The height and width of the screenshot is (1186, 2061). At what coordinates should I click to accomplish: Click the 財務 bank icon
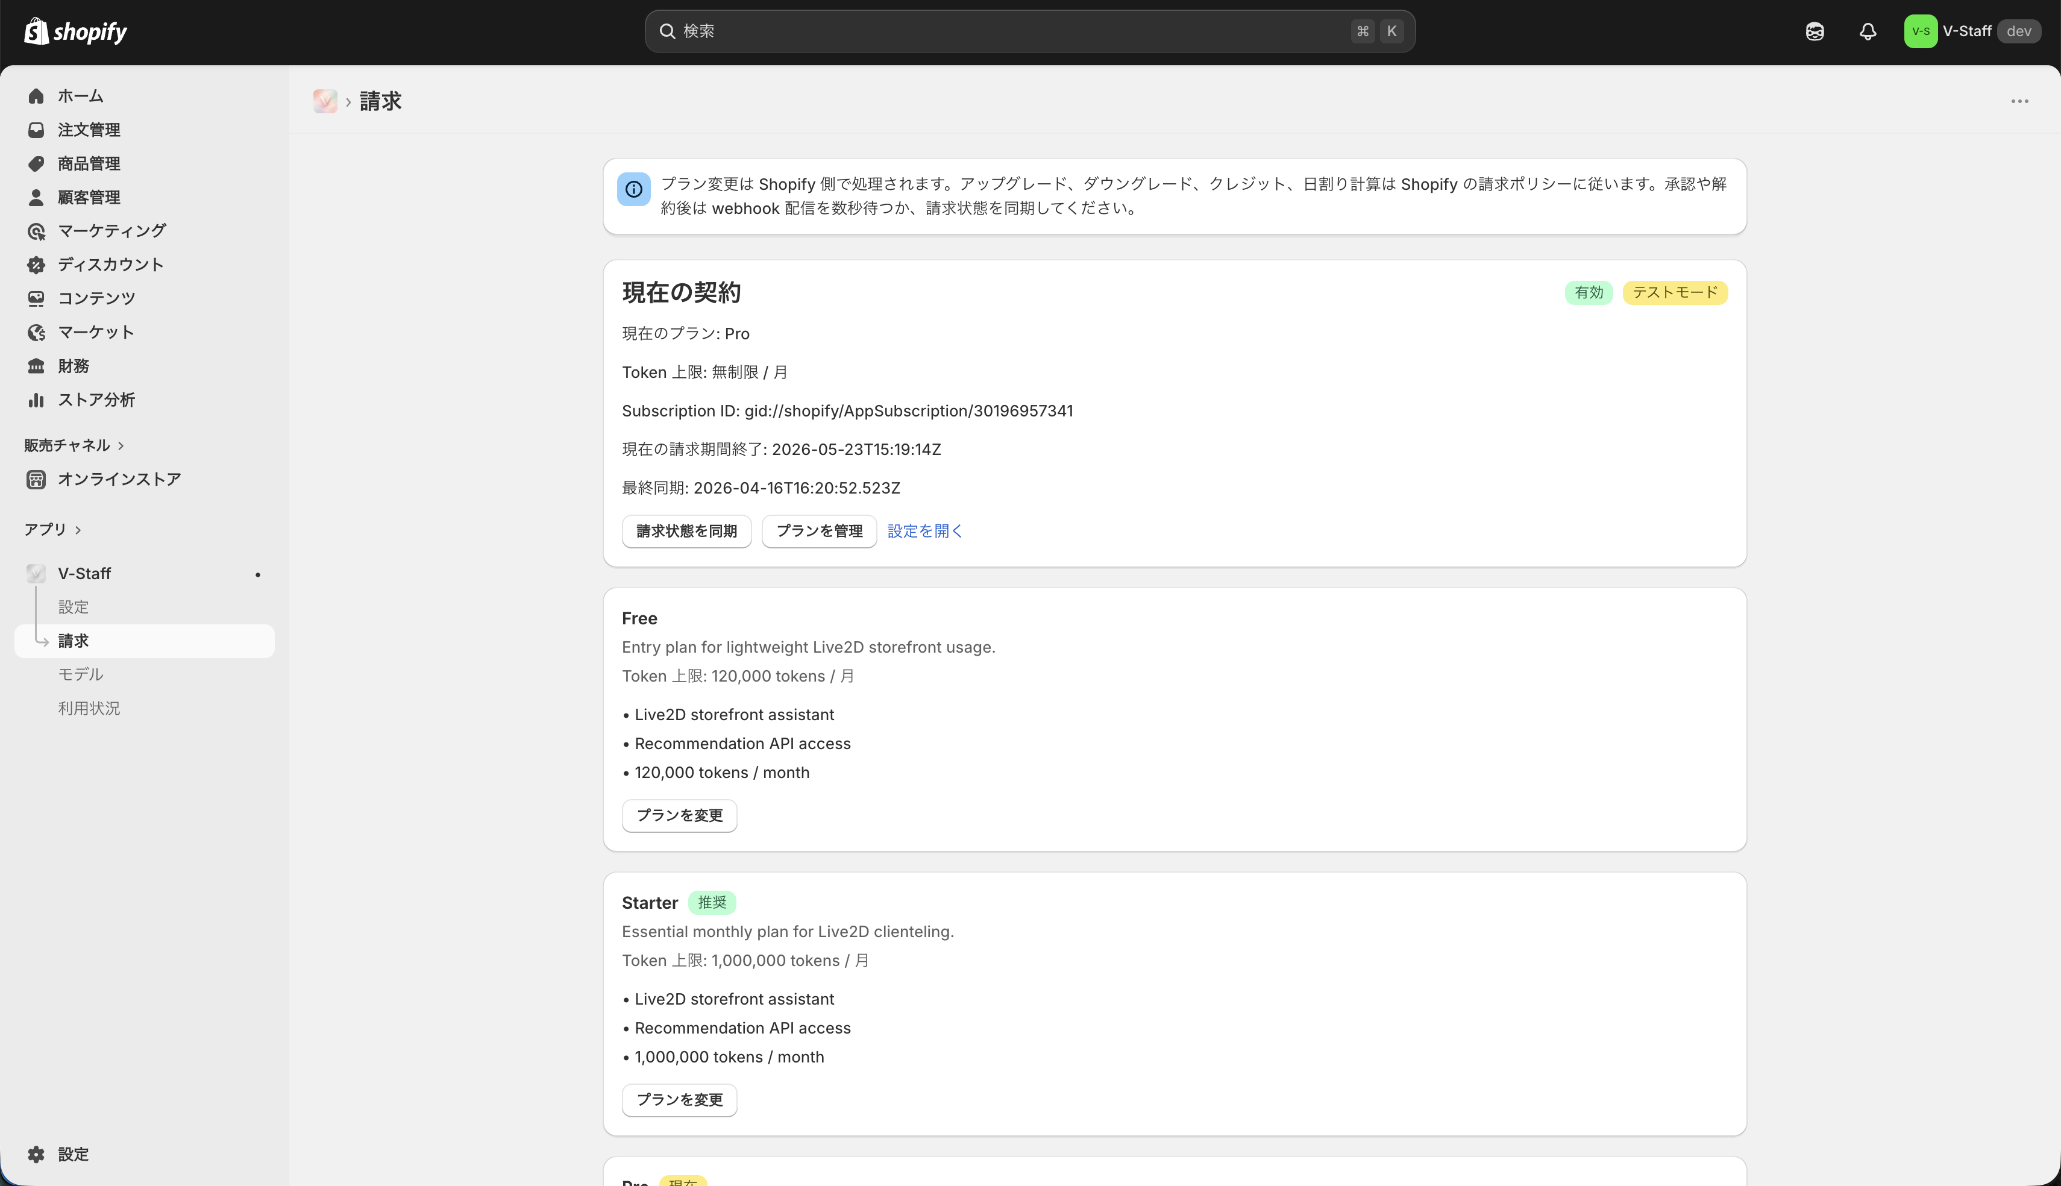(x=36, y=366)
